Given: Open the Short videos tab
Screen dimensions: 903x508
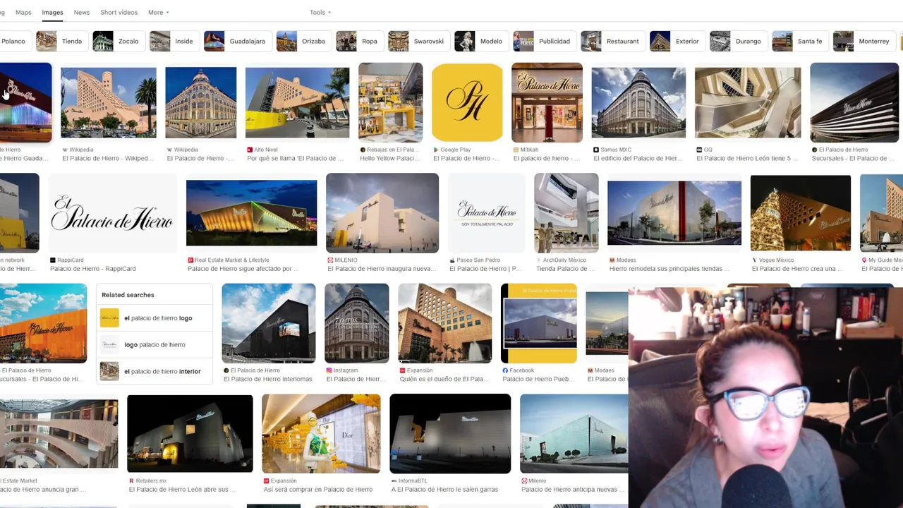Looking at the screenshot, I should (119, 12).
